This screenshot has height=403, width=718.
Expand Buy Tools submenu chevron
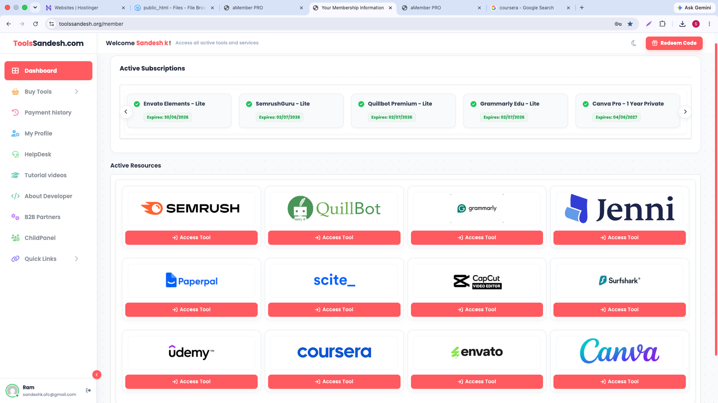[x=76, y=91]
